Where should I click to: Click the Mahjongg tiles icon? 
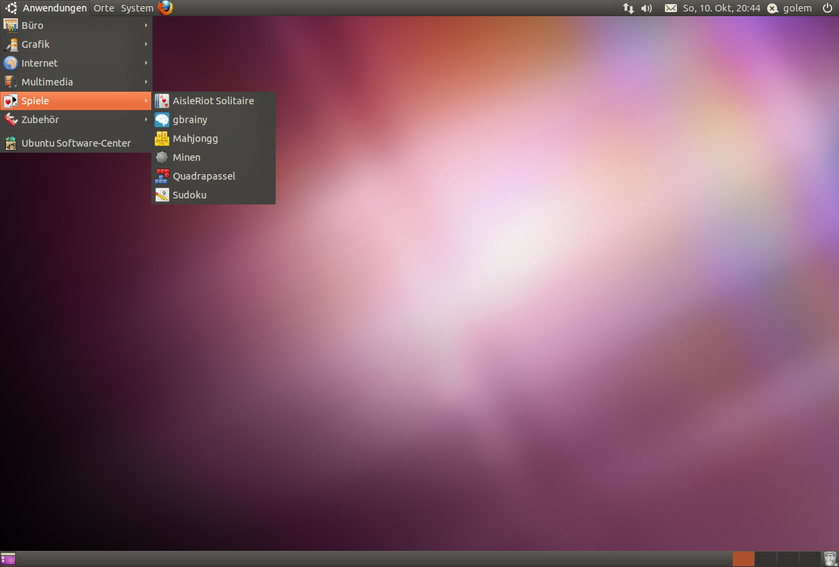pos(162,139)
